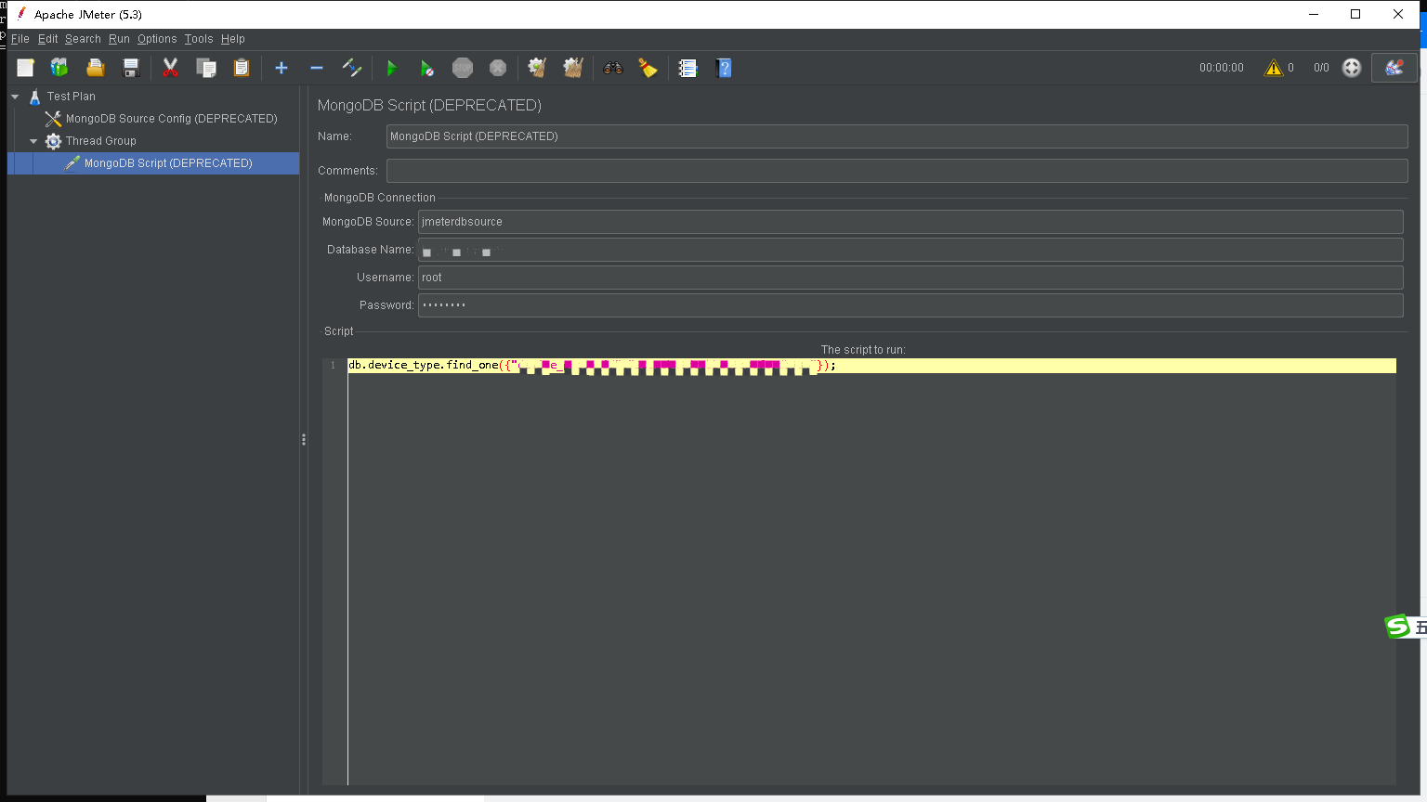Click the 0/0 active threads counter
Viewport: 1427px width, 802px height.
click(x=1321, y=68)
